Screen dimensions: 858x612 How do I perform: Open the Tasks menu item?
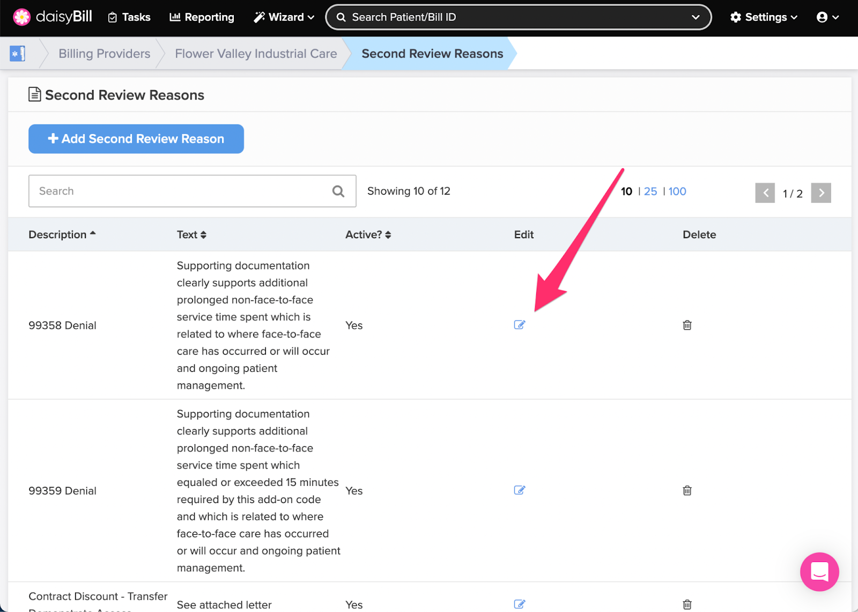pos(129,17)
